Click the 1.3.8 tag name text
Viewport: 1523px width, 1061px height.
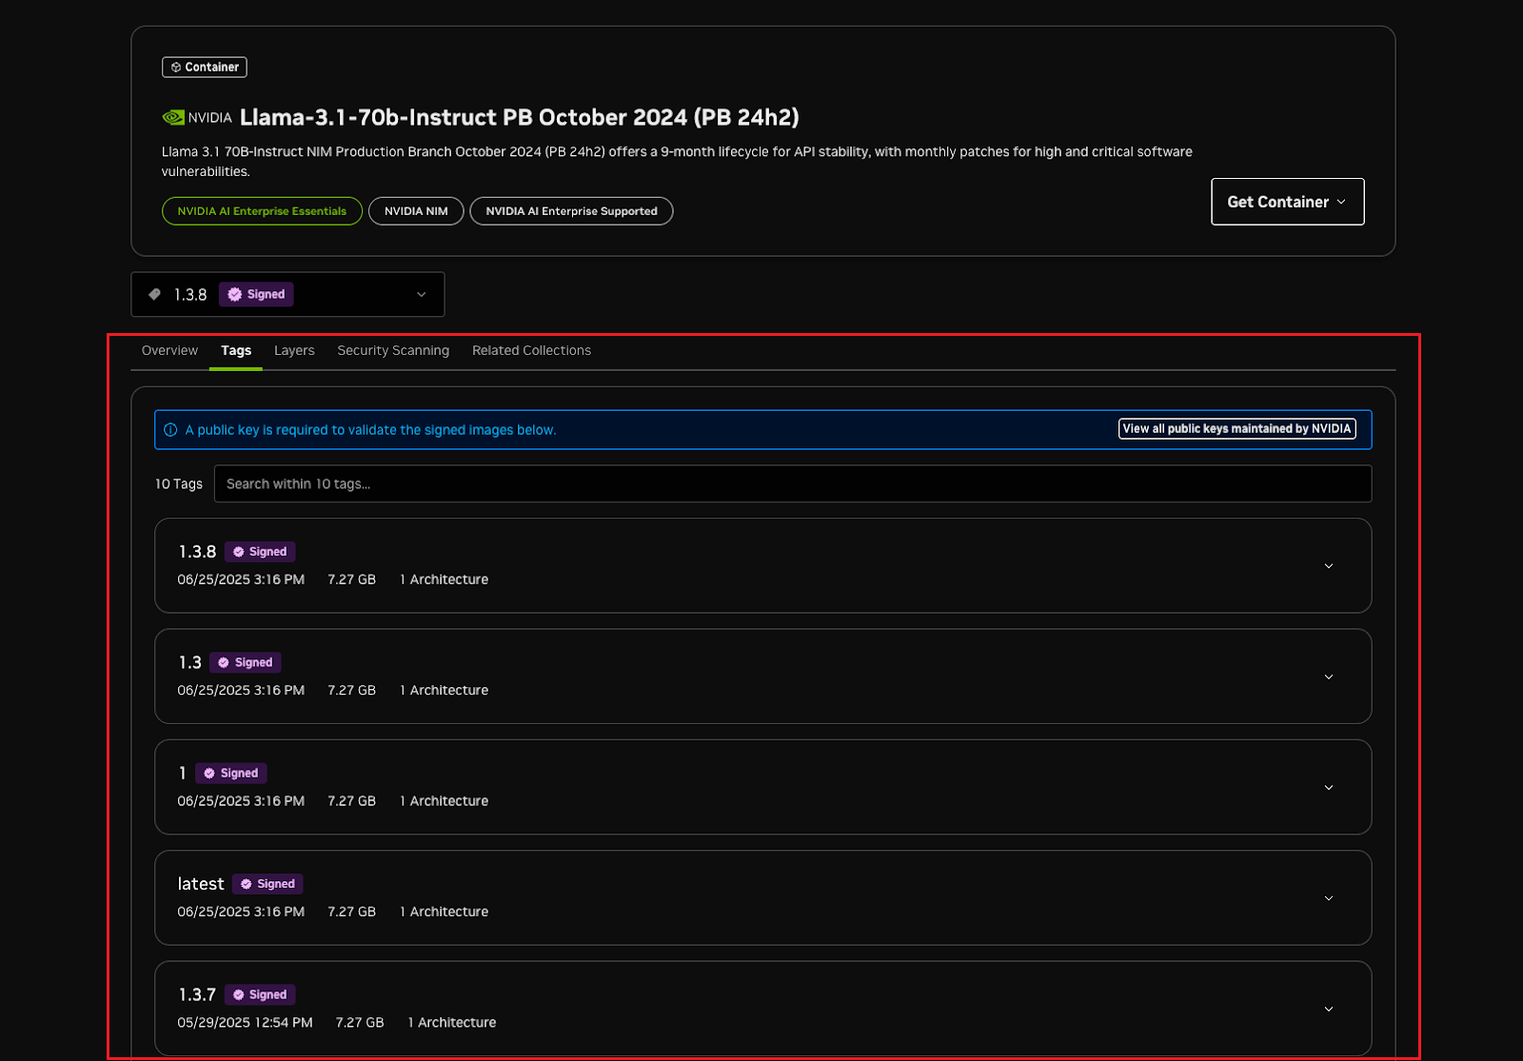tap(197, 552)
